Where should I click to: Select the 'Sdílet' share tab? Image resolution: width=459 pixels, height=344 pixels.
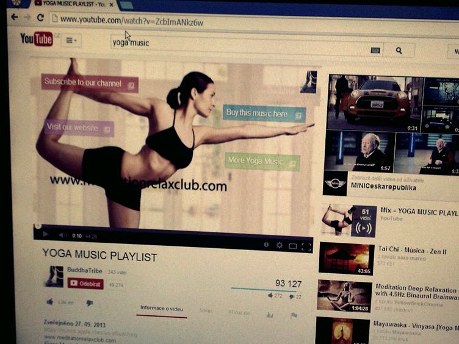click(x=206, y=310)
